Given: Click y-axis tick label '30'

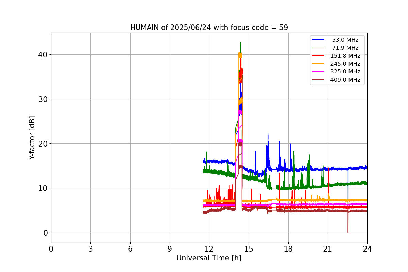Looking at the screenshot, I should (x=43, y=99).
